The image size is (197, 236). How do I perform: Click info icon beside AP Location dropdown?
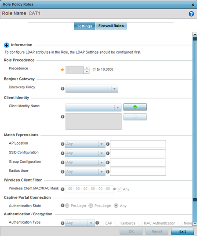click(62, 144)
